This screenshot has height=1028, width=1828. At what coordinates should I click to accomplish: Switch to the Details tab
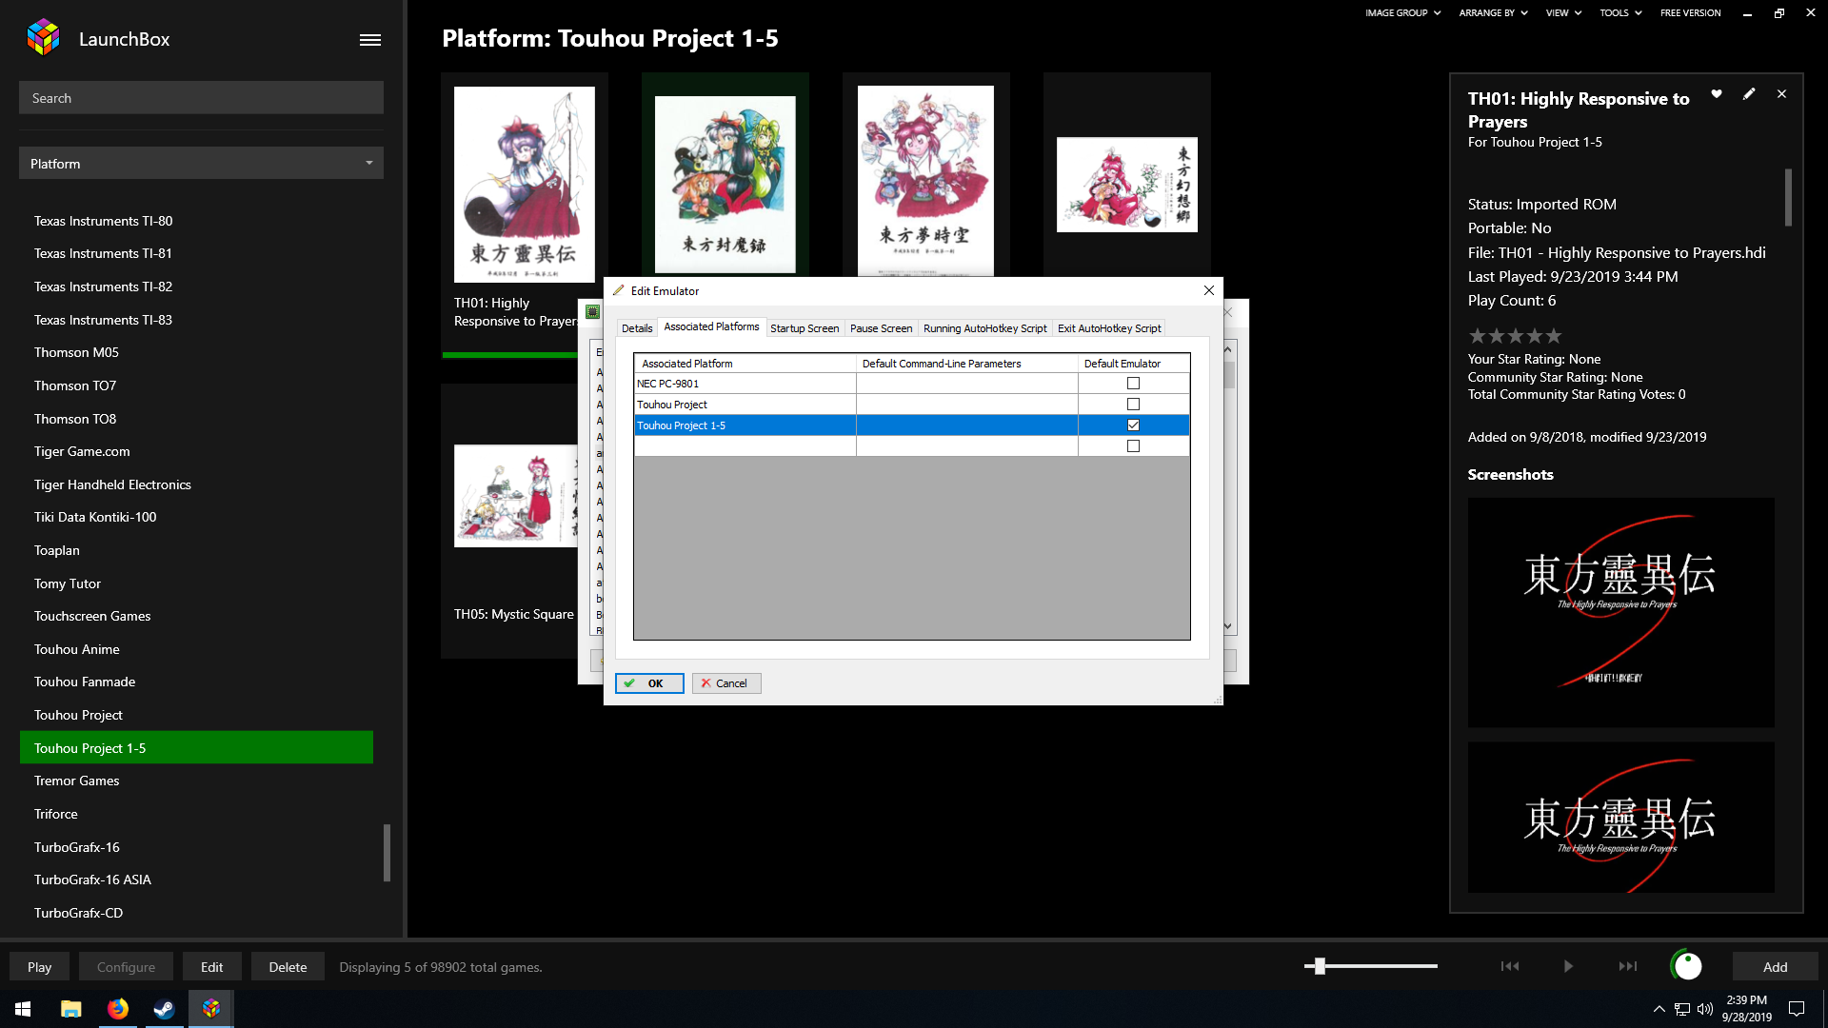[x=637, y=328]
